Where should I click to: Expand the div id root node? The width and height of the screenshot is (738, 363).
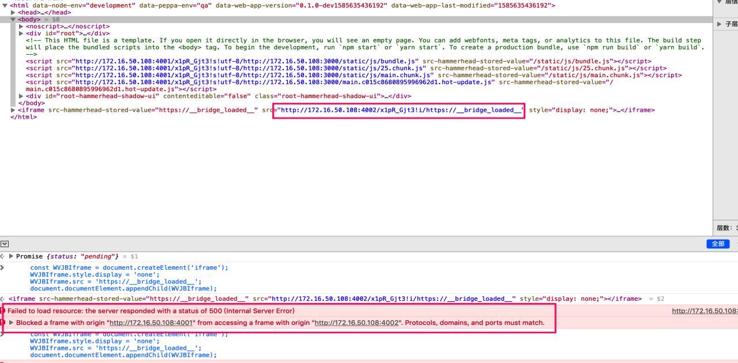pyautogui.click(x=21, y=33)
